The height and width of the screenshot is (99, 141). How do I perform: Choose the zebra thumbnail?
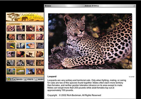coord(11,63)
